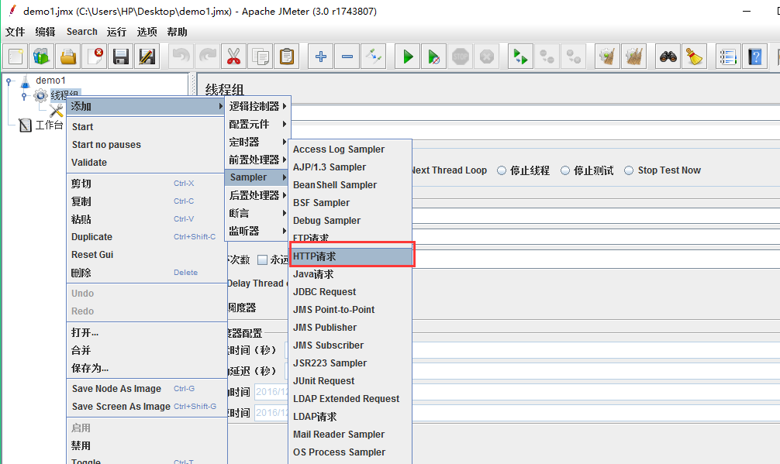Click the Redo arrow icon
The image size is (780, 464).
pyautogui.click(x=208, y=56)
